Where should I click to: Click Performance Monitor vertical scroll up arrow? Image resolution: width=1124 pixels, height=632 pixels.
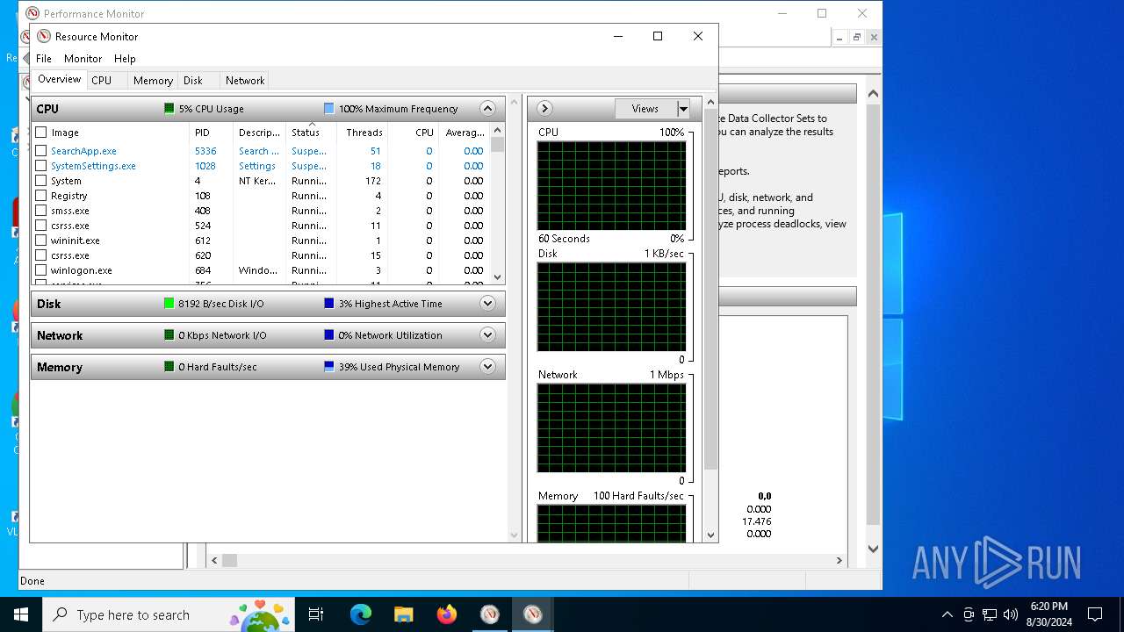[x=873, y=93]
